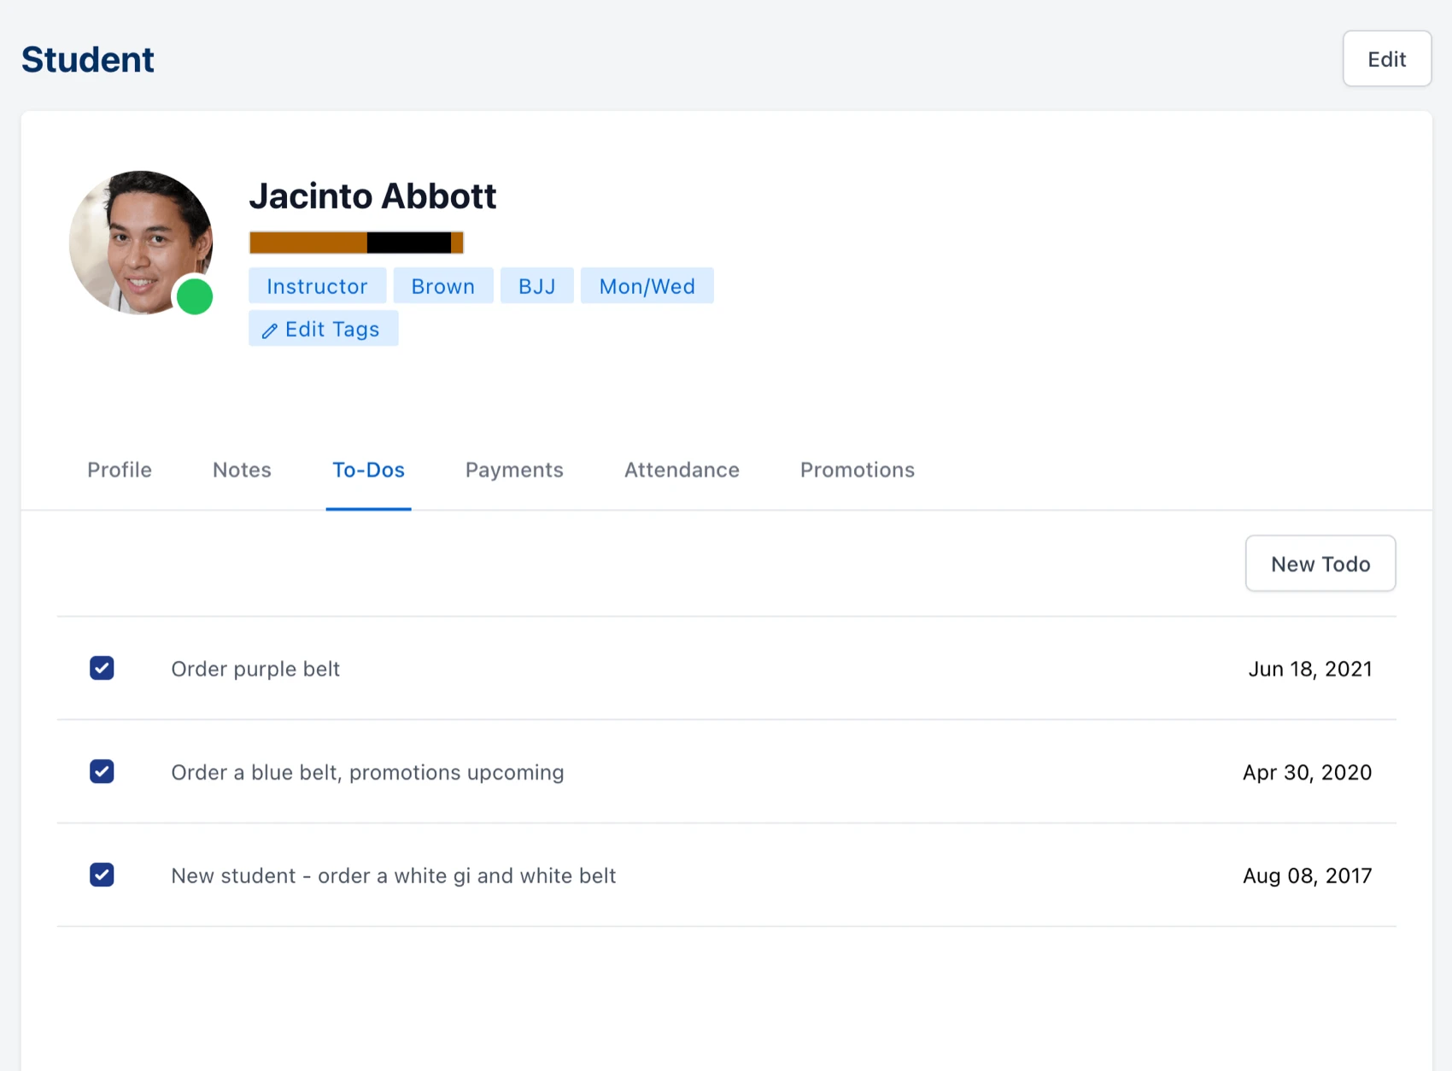Select the Instructor tag
The width and height of the screenshot is (1452, 1071).
pos(317,285)
